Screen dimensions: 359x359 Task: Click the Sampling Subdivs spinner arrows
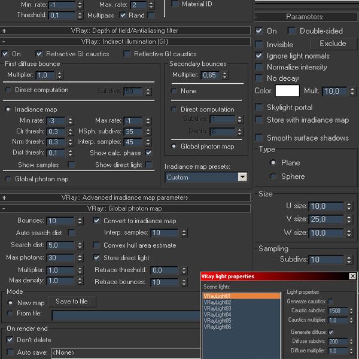click(349, 260)
